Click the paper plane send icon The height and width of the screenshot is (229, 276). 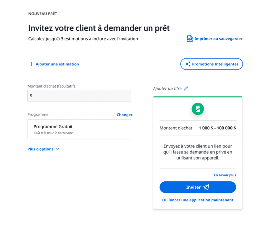click(x=206, y=187)
